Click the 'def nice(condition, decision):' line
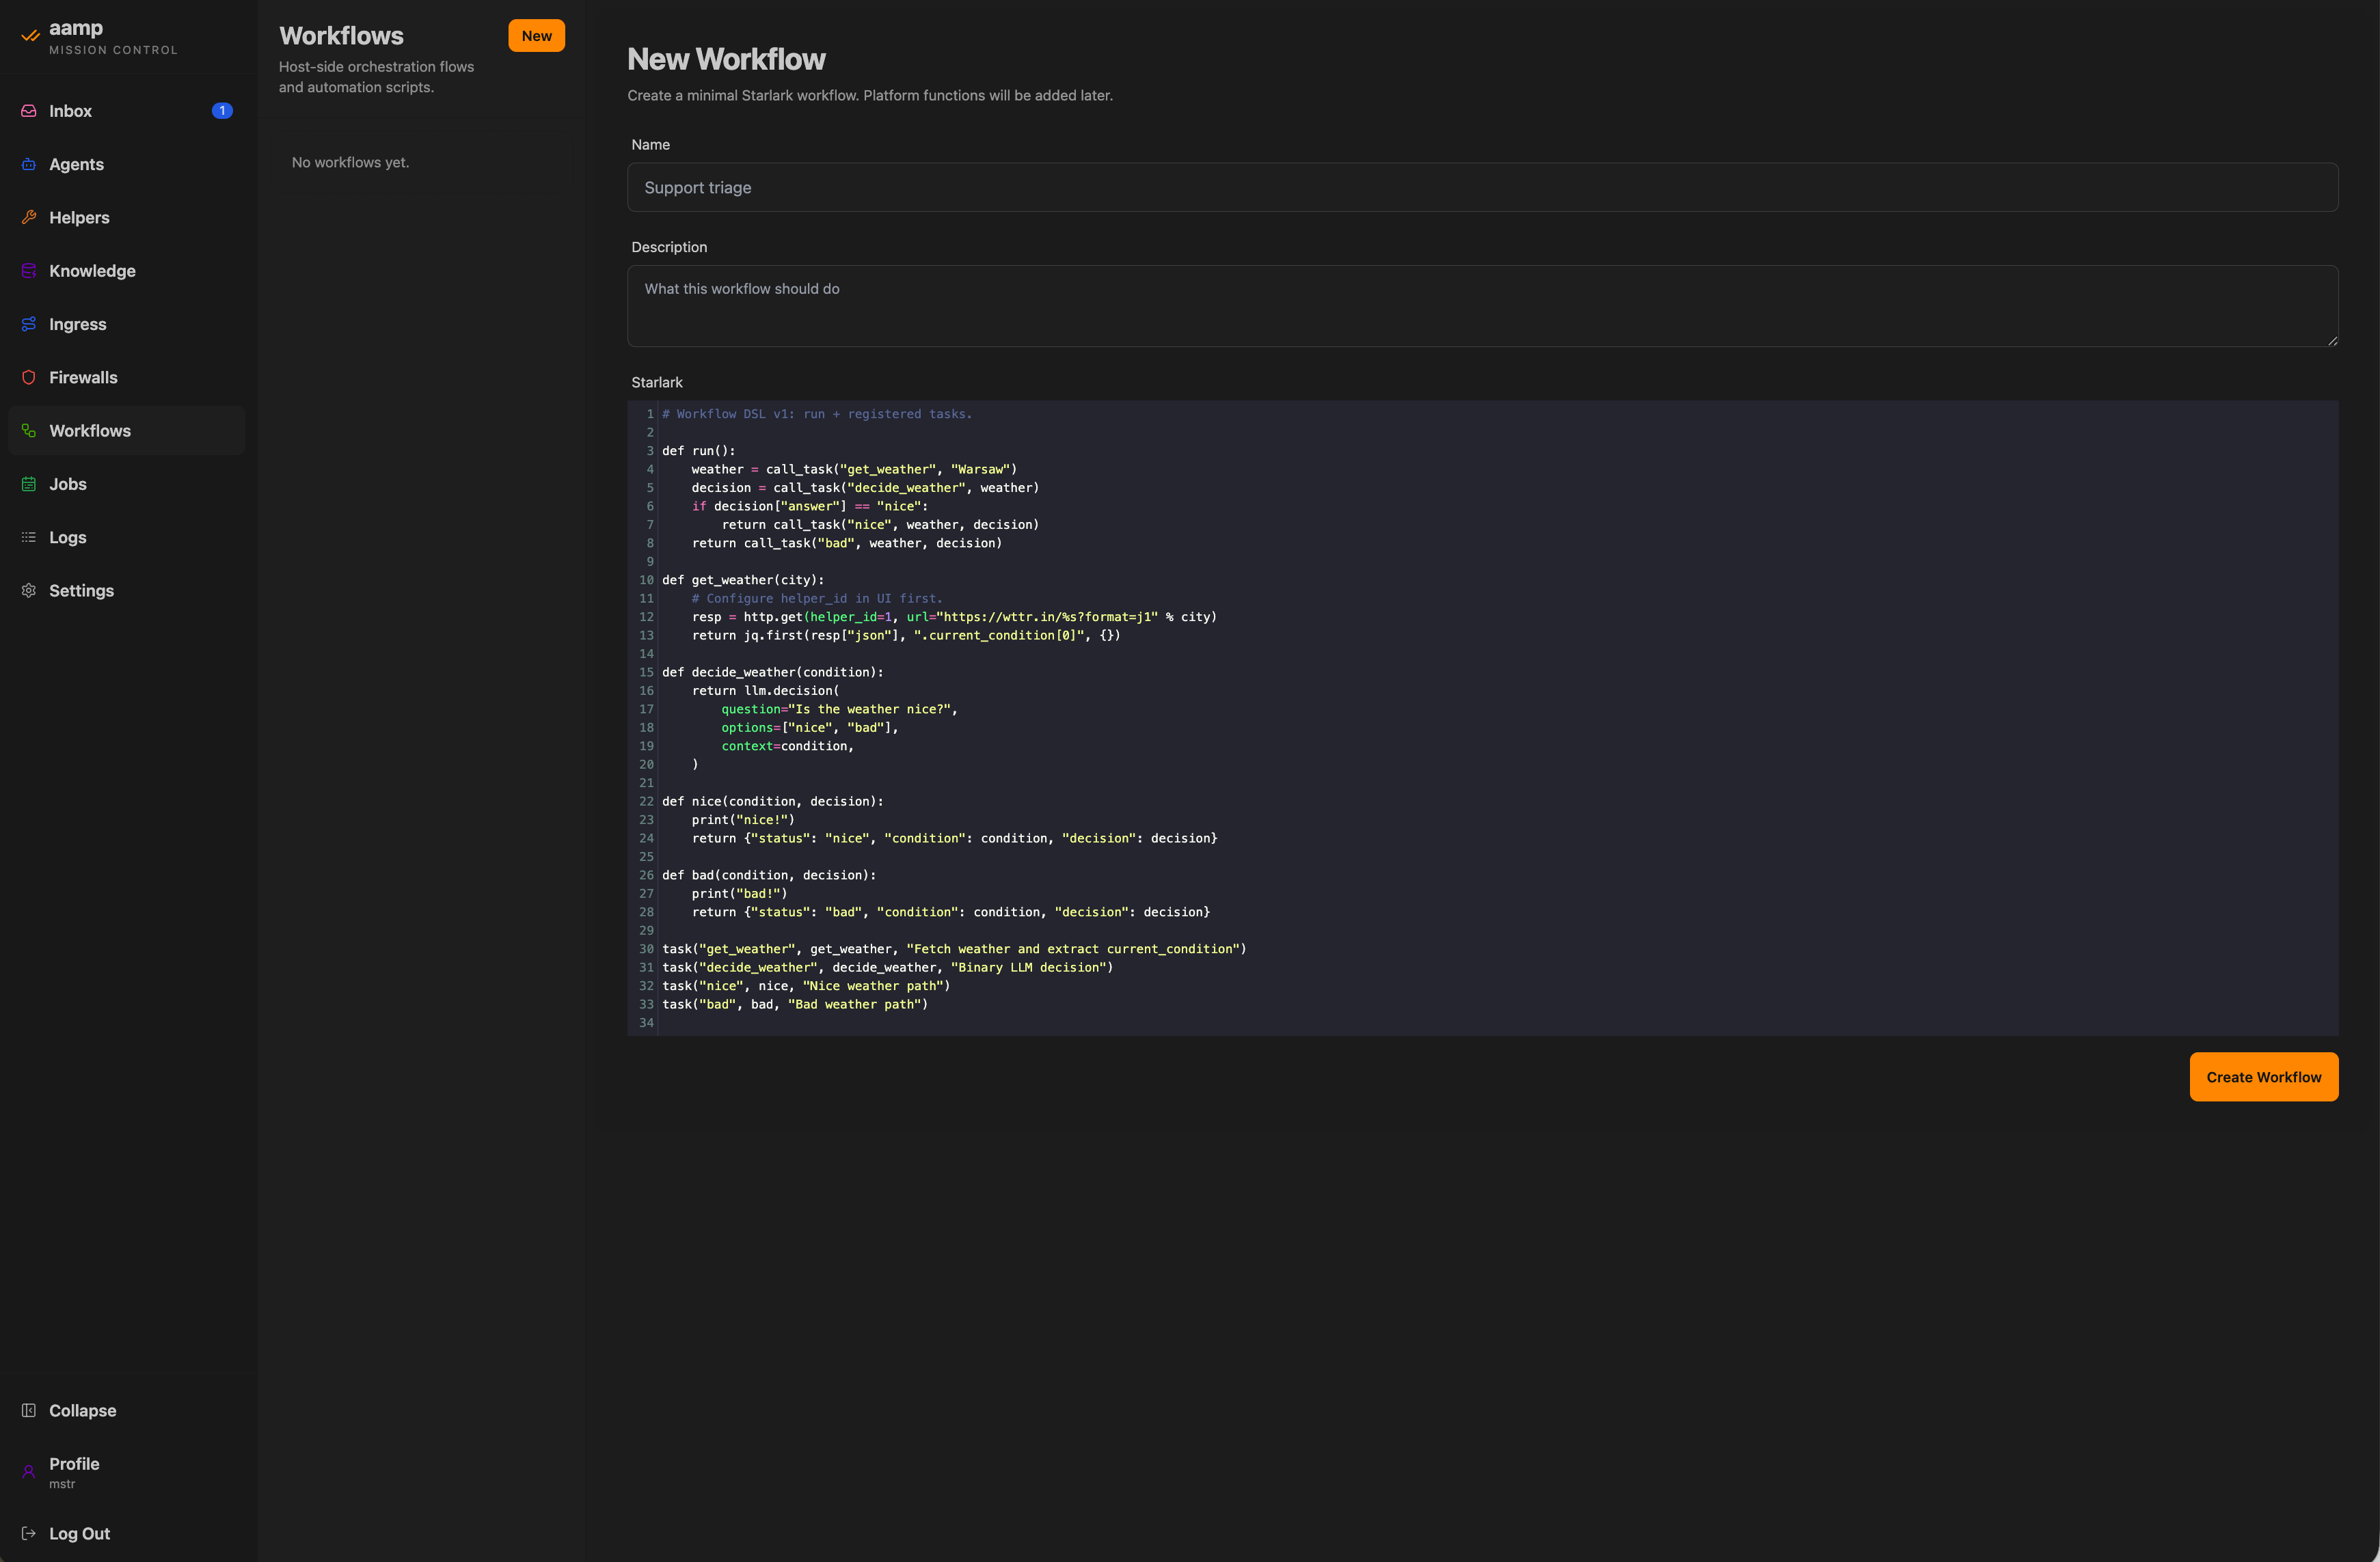The image size is (2380, 1562). [773, 801]
